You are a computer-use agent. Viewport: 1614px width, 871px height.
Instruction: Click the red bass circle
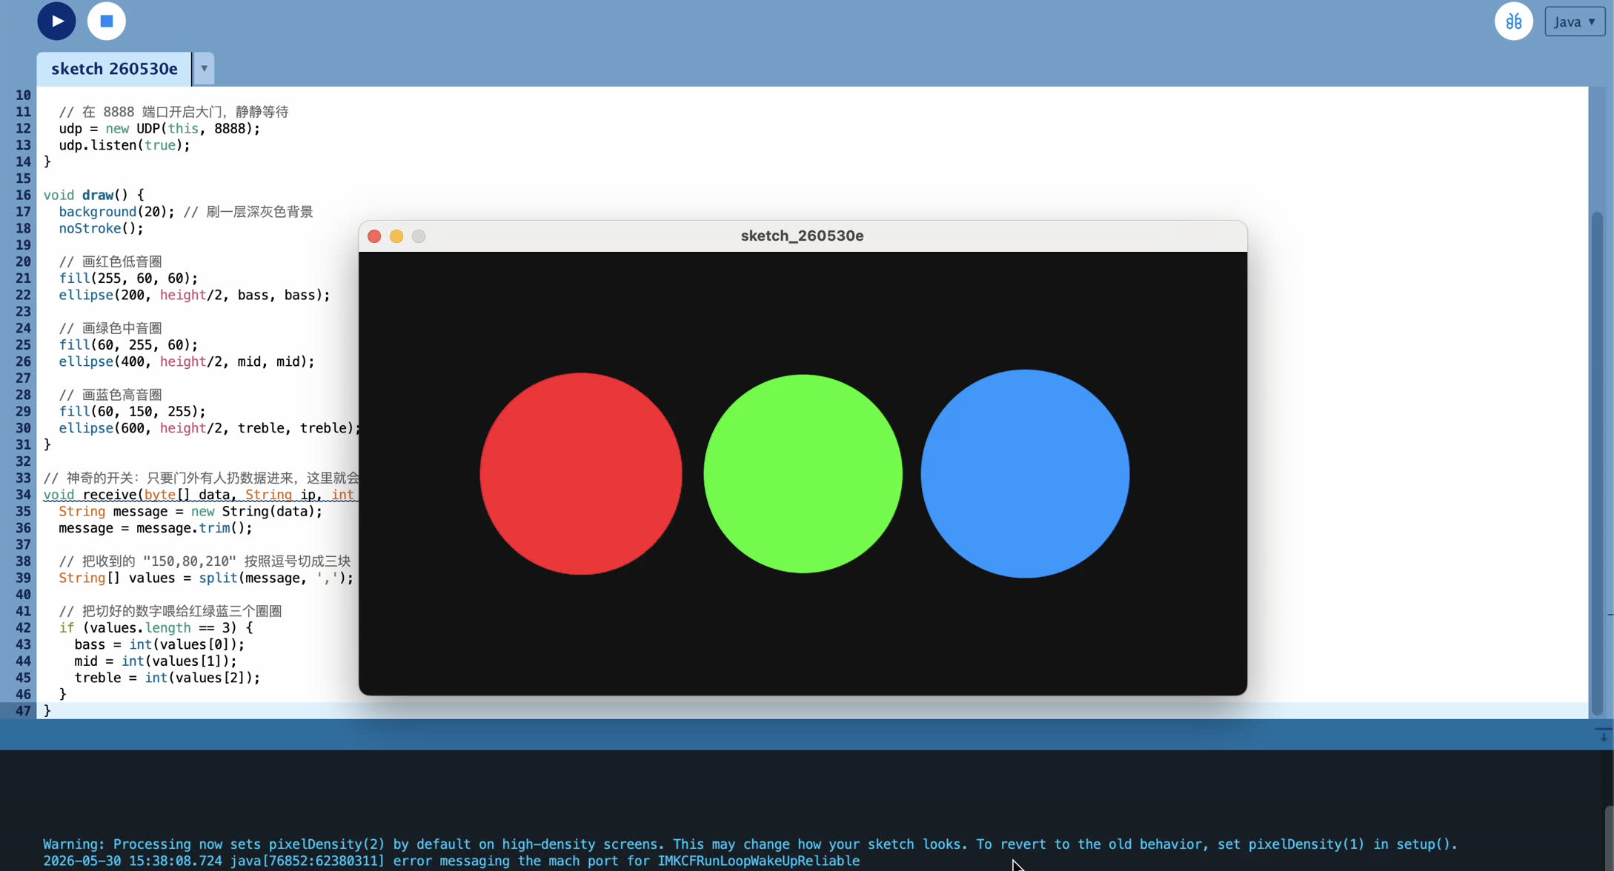pyautogui.click(x=581, y=474)
